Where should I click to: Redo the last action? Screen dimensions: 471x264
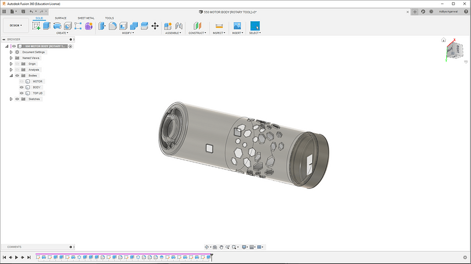tap(41, 12)
